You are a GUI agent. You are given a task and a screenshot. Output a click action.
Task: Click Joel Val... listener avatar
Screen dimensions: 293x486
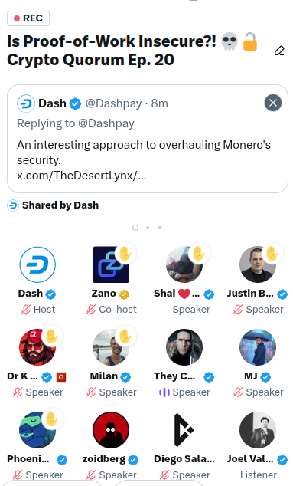coord(257,430)
